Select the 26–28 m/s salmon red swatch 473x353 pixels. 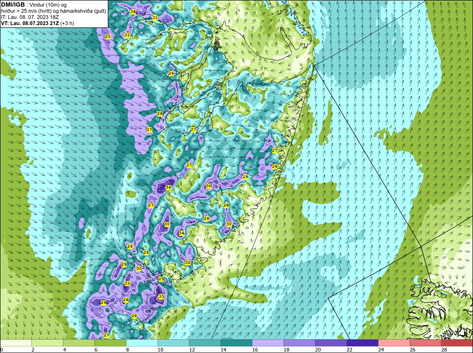(x=425, y=343)
